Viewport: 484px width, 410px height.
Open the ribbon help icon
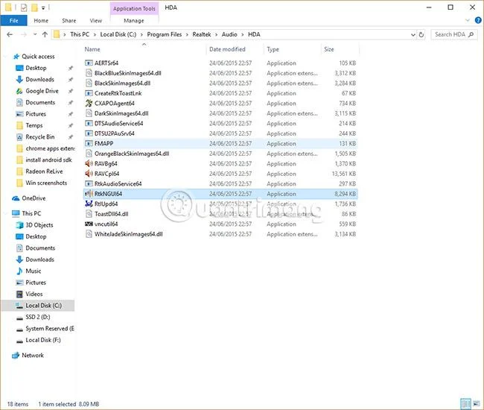[x=478, y=20]
